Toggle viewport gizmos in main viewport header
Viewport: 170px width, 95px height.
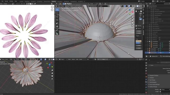click(x=125, y=6)
